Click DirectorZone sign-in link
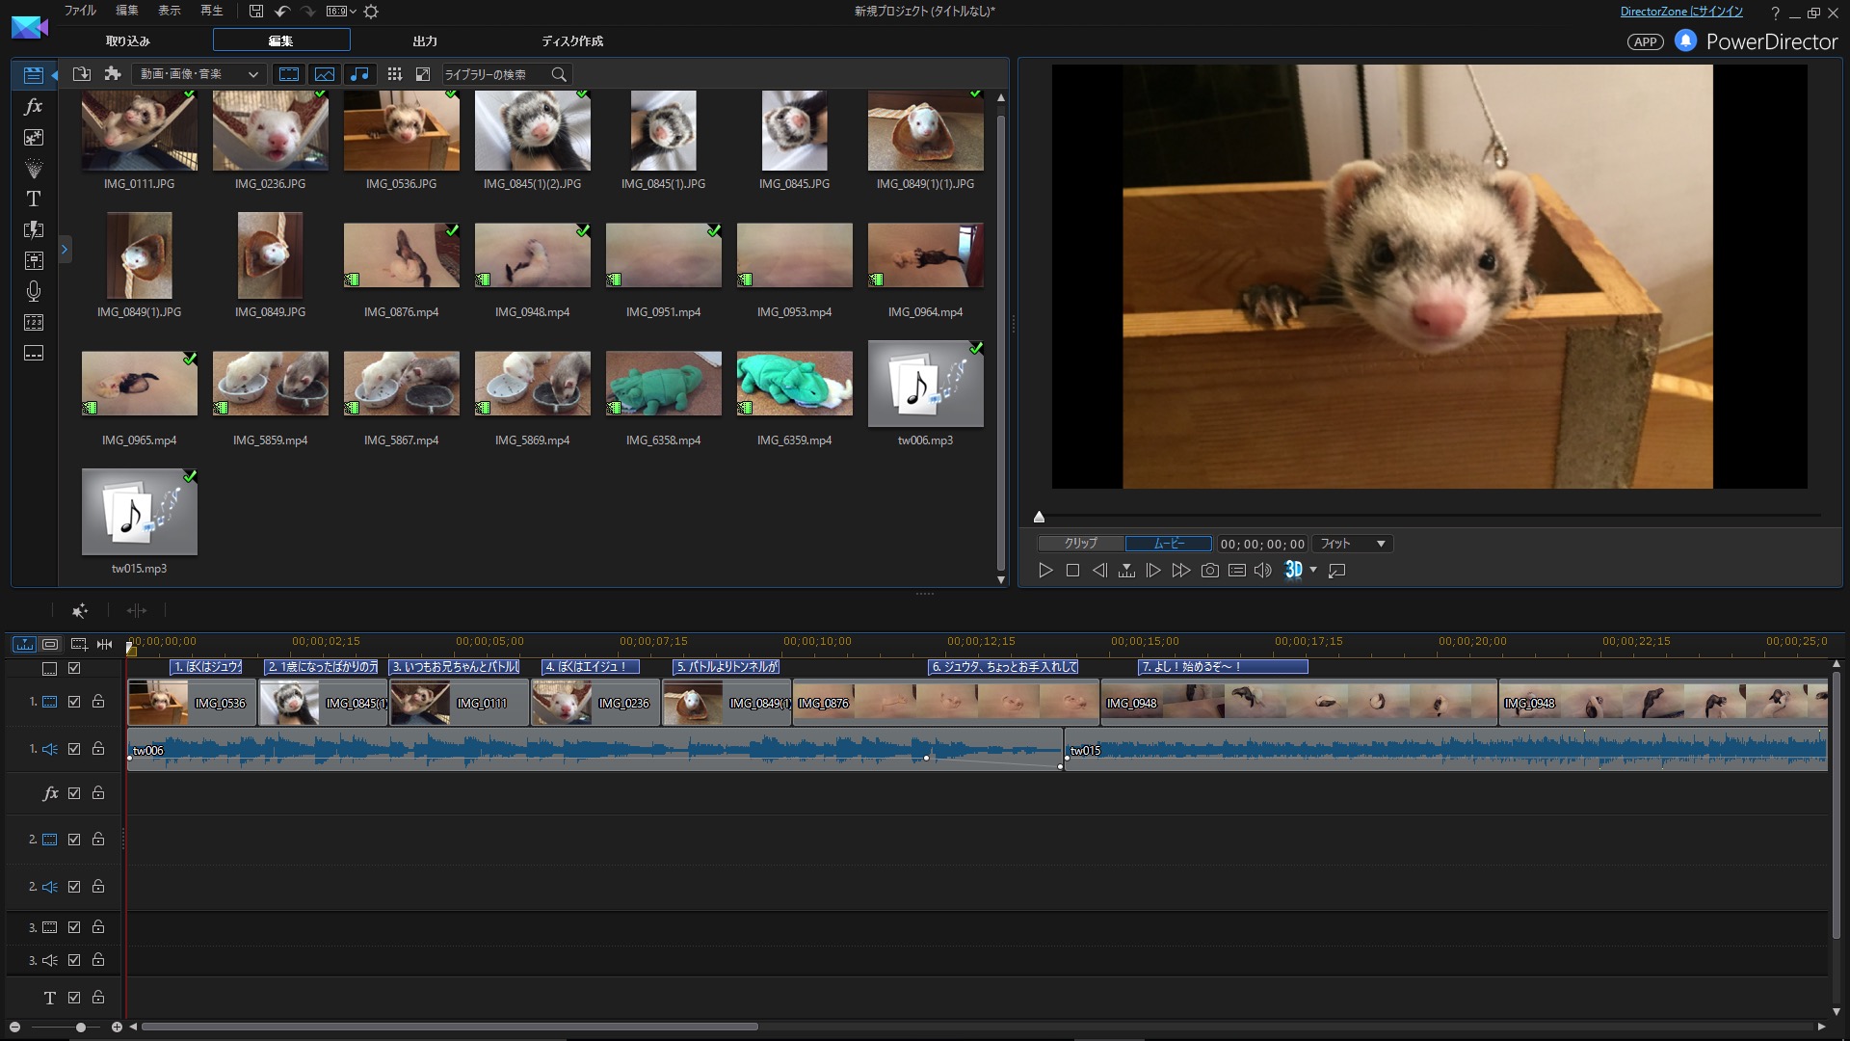 click(1680, 12)
